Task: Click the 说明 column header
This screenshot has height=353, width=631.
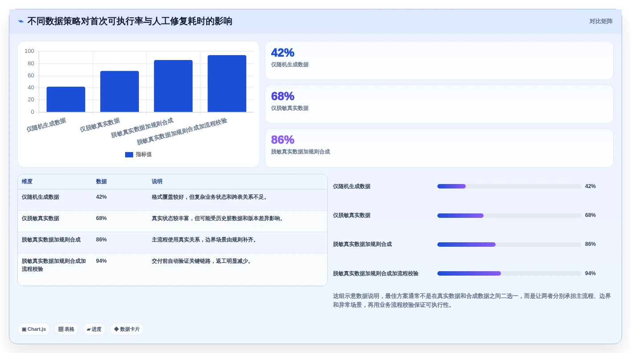Action: 157,181
